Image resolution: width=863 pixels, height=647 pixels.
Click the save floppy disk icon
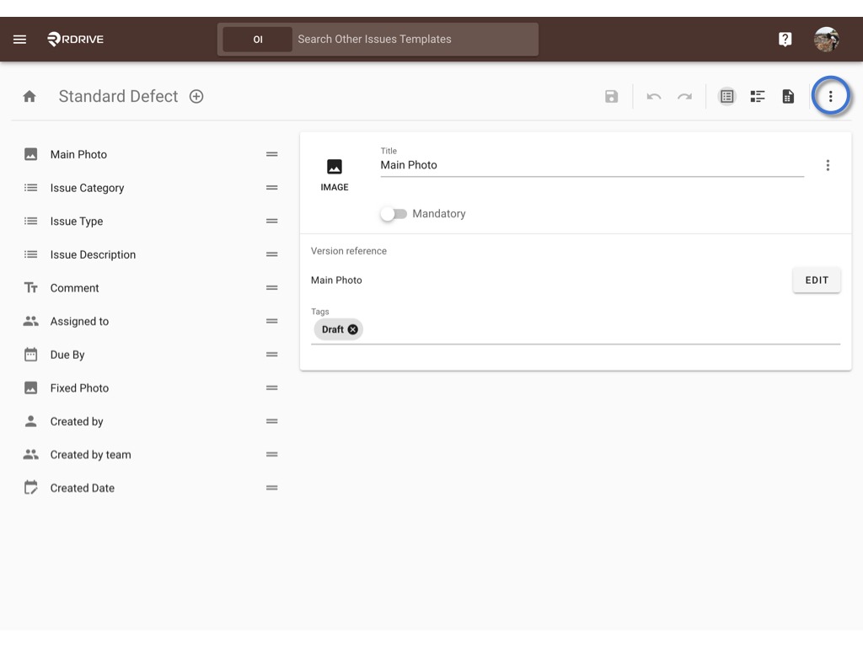pyautogui.click(x=612, y=96)
